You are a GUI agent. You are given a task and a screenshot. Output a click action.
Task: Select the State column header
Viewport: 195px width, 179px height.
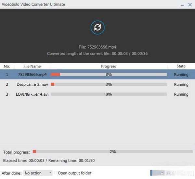181,66
